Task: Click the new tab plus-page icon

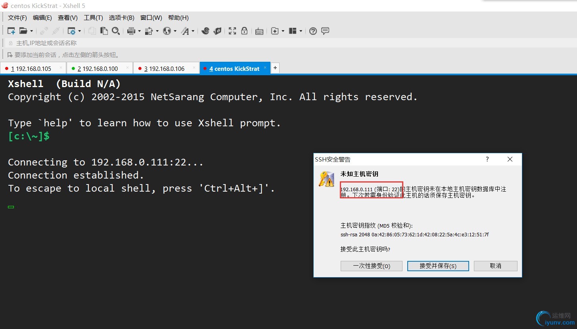Action: (x=275, y=31)
